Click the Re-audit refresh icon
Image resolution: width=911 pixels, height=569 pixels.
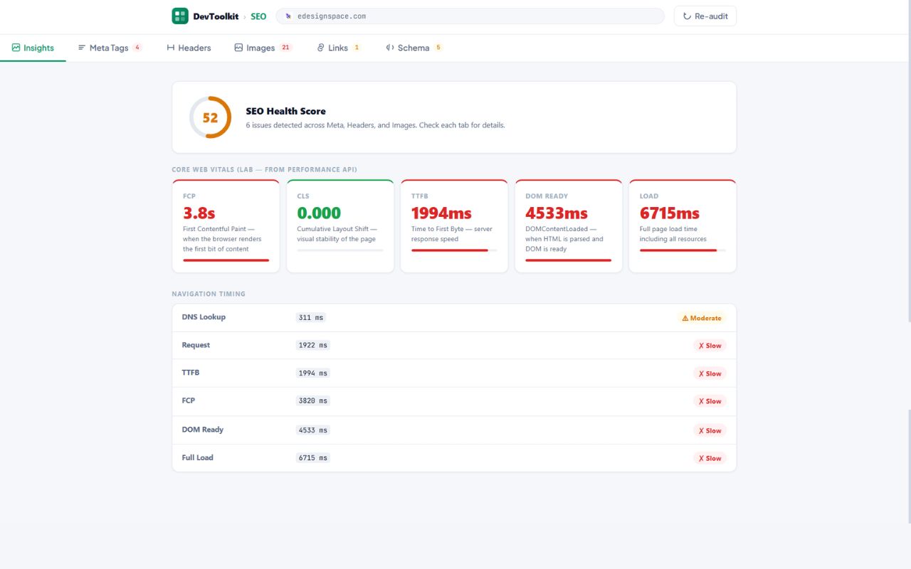(687, 16)
